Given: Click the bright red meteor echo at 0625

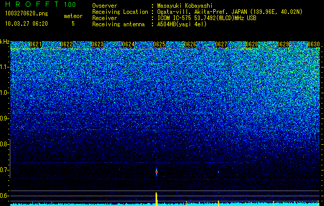Looking at the screenshot, I should (x=157, y=171).
